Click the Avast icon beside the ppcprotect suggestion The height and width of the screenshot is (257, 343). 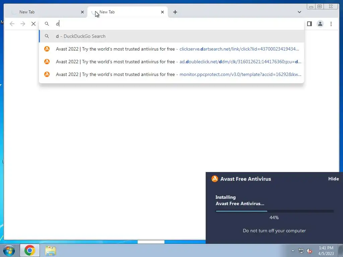pos(47,74)
